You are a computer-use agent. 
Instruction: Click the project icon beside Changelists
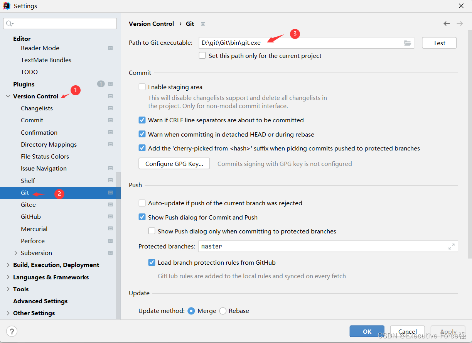coord(111,108)
